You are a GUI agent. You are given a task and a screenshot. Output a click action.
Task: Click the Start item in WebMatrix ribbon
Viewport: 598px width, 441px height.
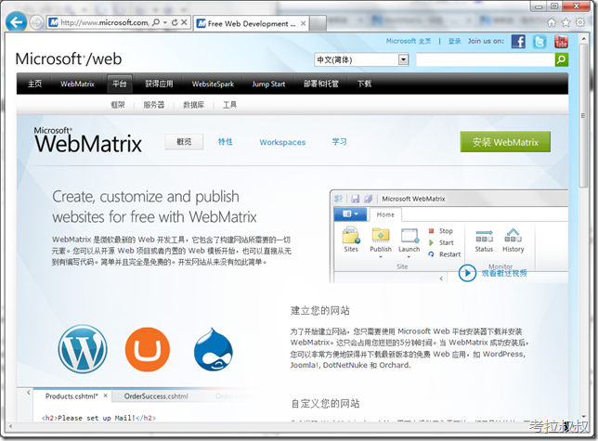tap(441, 243)
